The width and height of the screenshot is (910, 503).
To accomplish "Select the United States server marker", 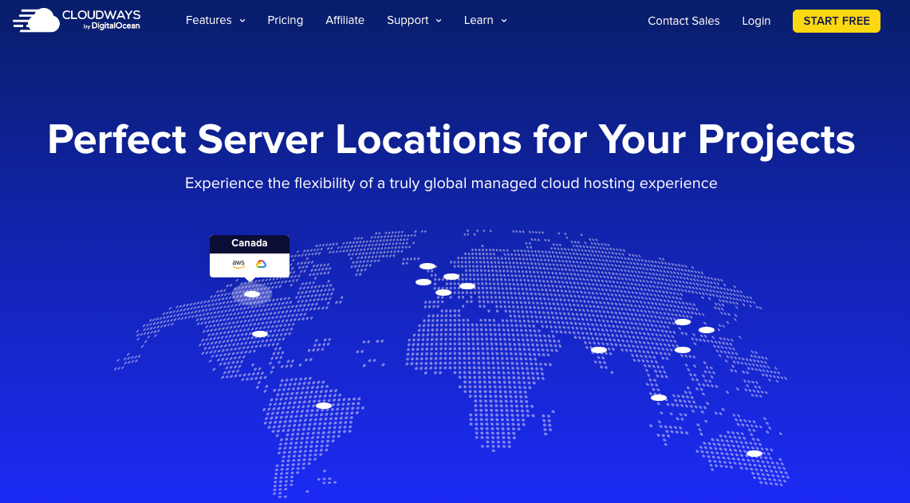I will (x=260, y=334).
